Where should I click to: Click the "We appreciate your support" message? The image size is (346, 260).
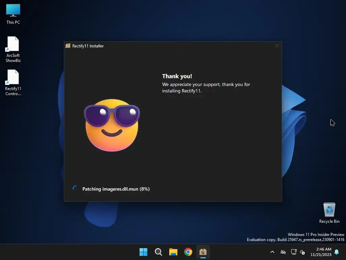(x=206, y=88)
